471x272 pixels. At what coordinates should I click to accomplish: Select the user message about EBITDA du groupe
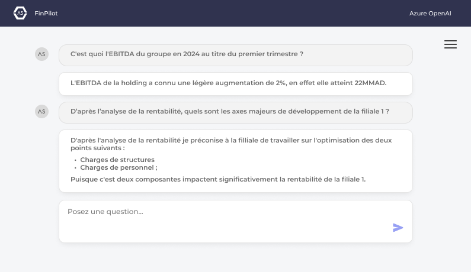pyautogui.click(x=236, y=55)
